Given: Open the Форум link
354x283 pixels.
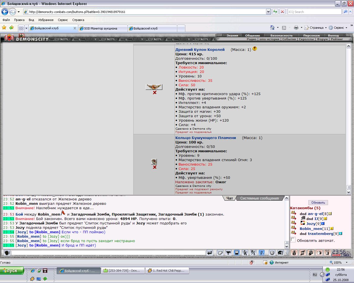Looking at the screenshot, I should coord(322,39).
